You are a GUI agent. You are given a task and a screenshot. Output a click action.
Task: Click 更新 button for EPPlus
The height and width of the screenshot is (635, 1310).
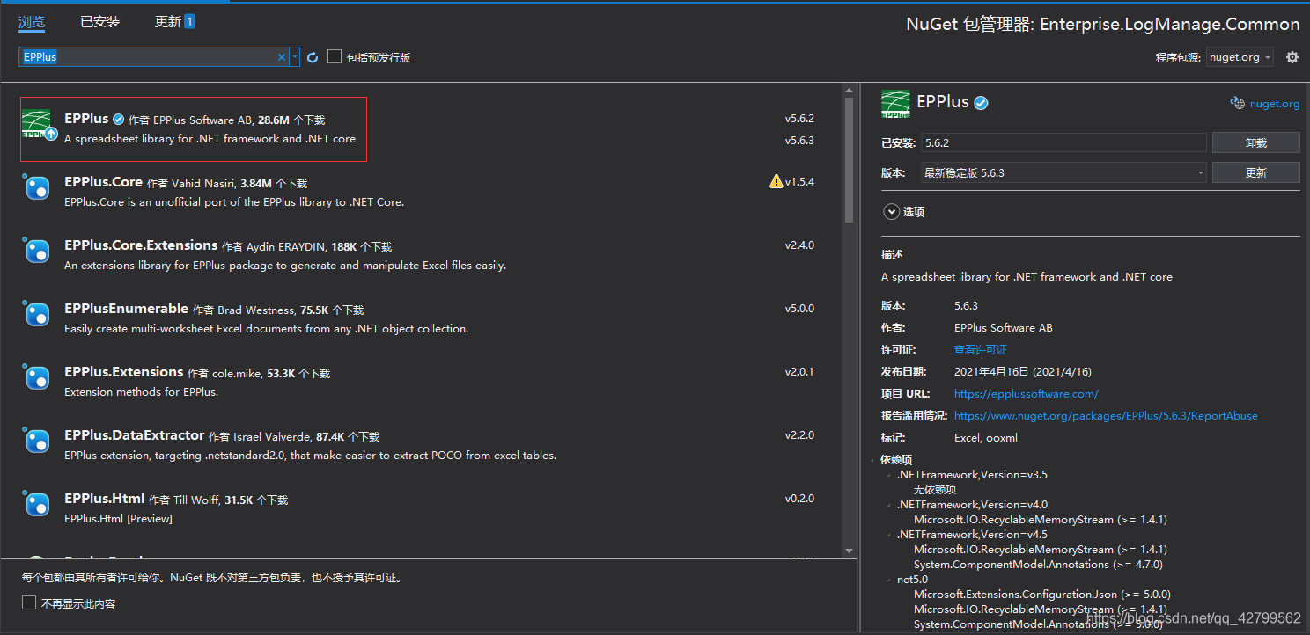click(x=1255, y=172)
